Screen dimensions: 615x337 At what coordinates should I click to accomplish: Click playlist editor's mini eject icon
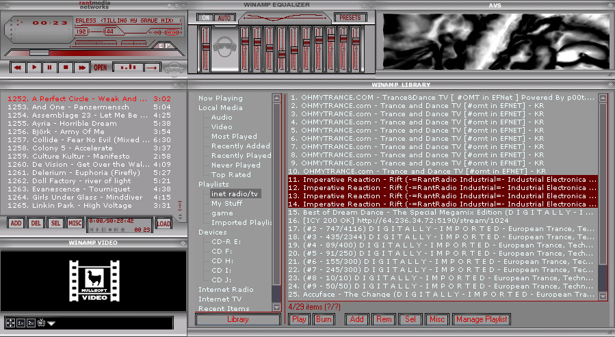(x=122, y=230)
